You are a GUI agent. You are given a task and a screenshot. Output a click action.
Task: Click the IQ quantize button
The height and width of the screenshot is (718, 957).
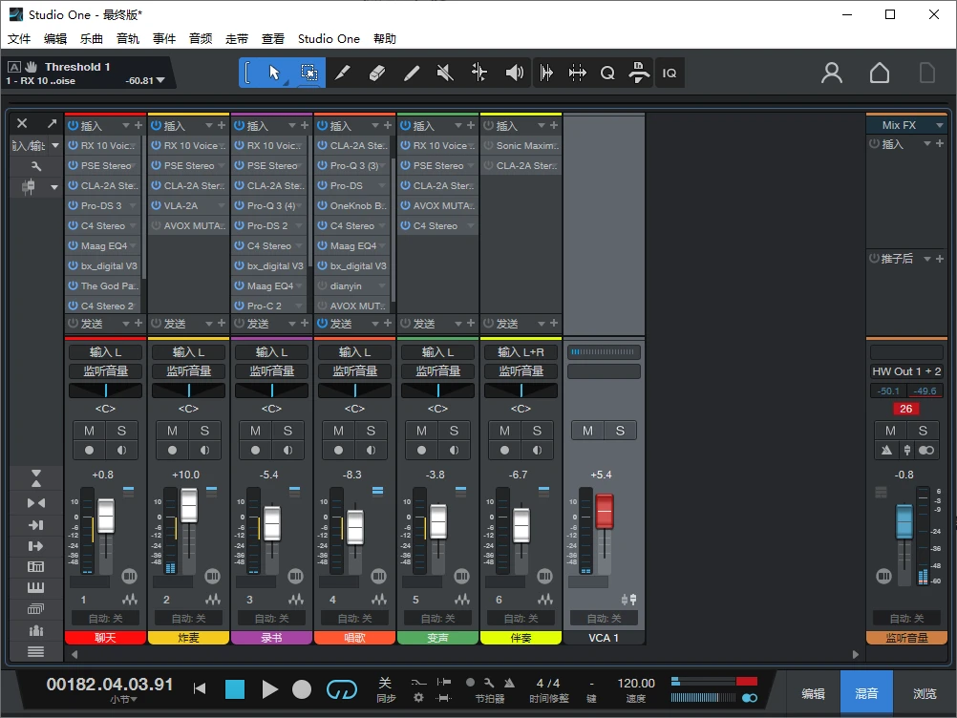(670, 73)
